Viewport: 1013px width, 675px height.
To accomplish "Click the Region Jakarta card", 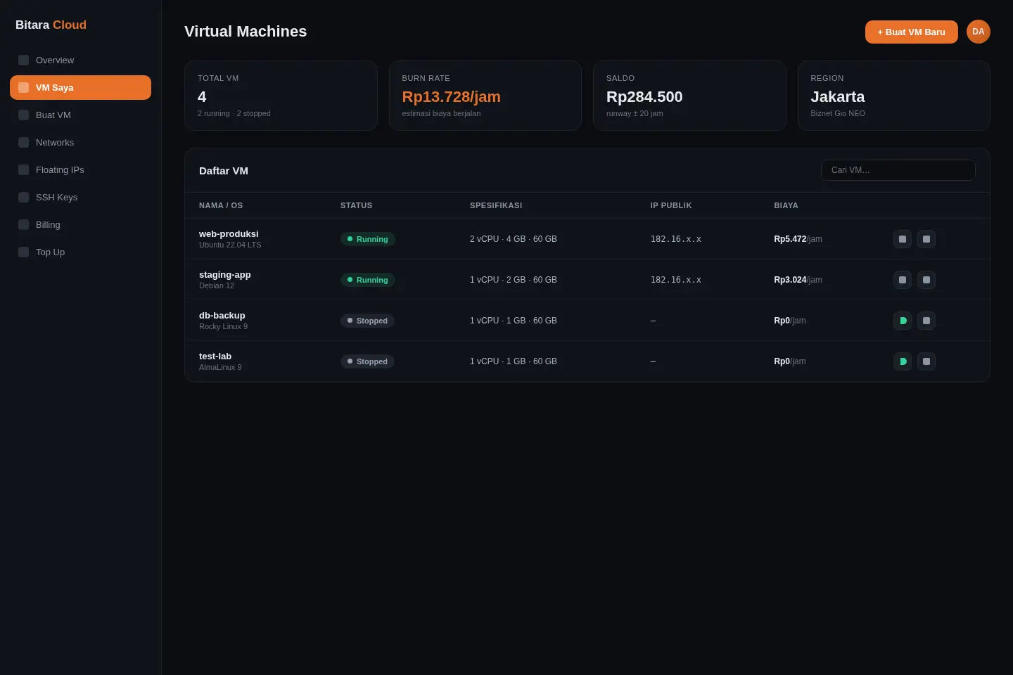I will pos(894,96).
